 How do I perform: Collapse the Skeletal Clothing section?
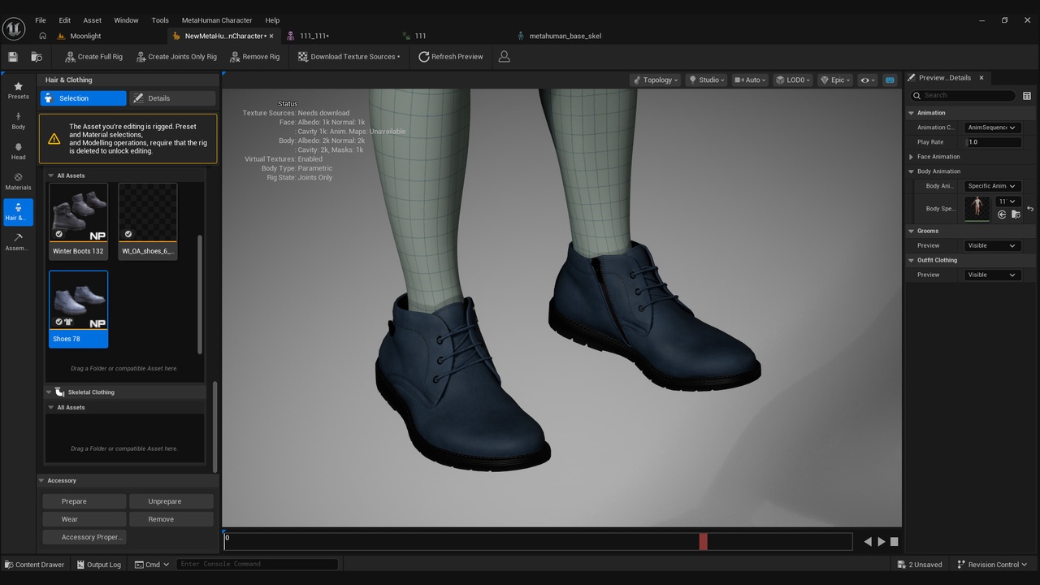(x=49, y=392)
